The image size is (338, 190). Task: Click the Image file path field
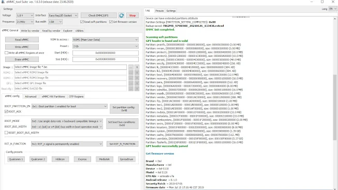pos(70,67)
